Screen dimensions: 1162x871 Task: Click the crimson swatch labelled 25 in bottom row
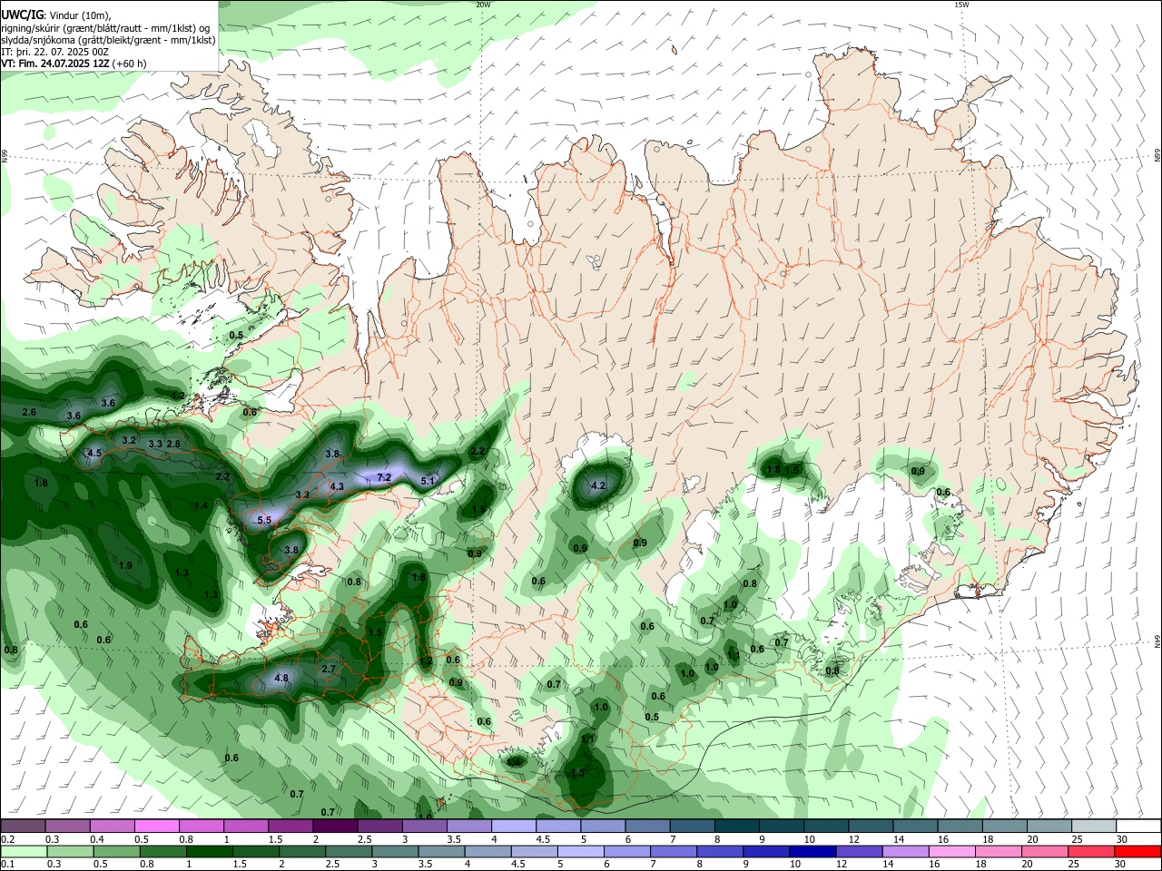[x=1090, y=851]
